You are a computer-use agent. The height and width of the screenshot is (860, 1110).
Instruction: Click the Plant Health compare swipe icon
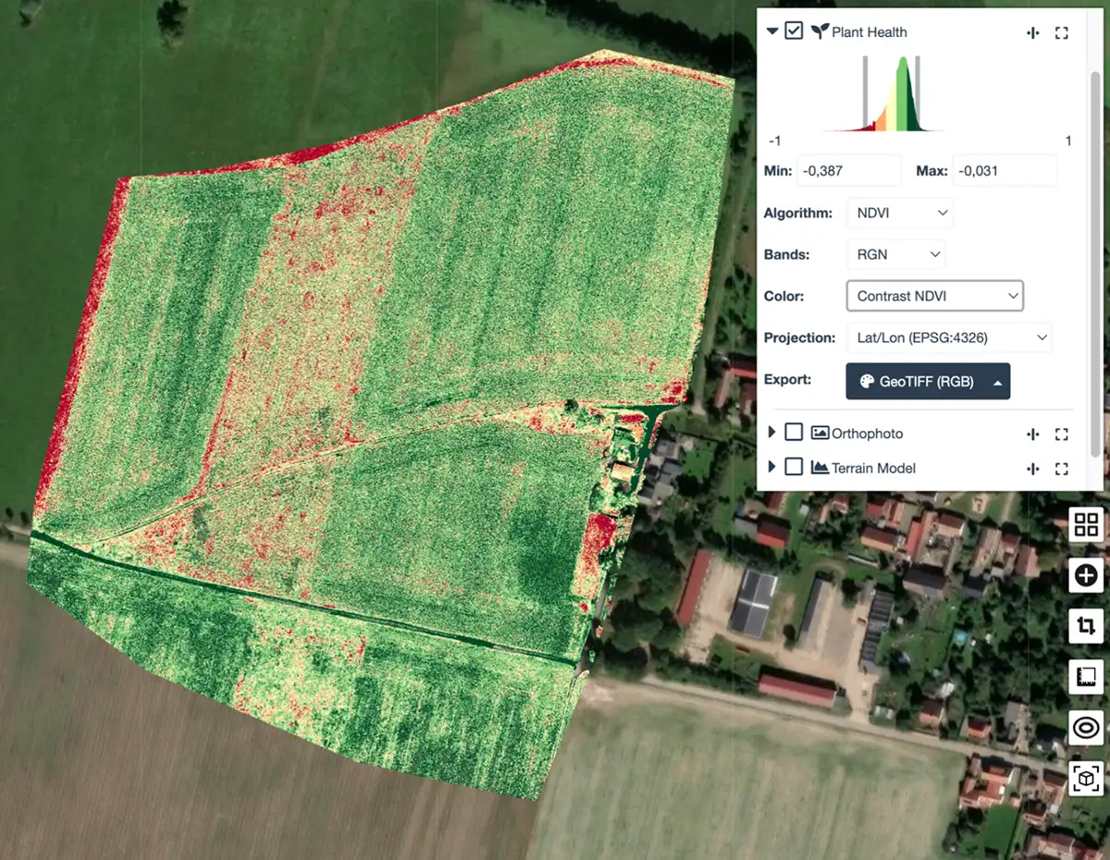(1032, 31)
